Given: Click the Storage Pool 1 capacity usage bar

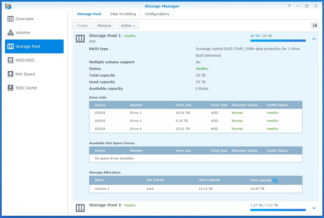Looking at the screenshot, I should (x=278, y=40).
